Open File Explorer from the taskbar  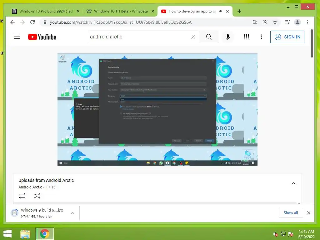point(25,234)
